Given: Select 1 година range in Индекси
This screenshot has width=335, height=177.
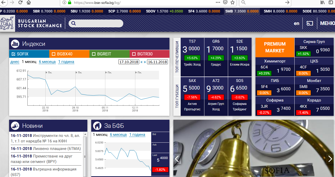Looking at the screenshot, I should [66, 62].
